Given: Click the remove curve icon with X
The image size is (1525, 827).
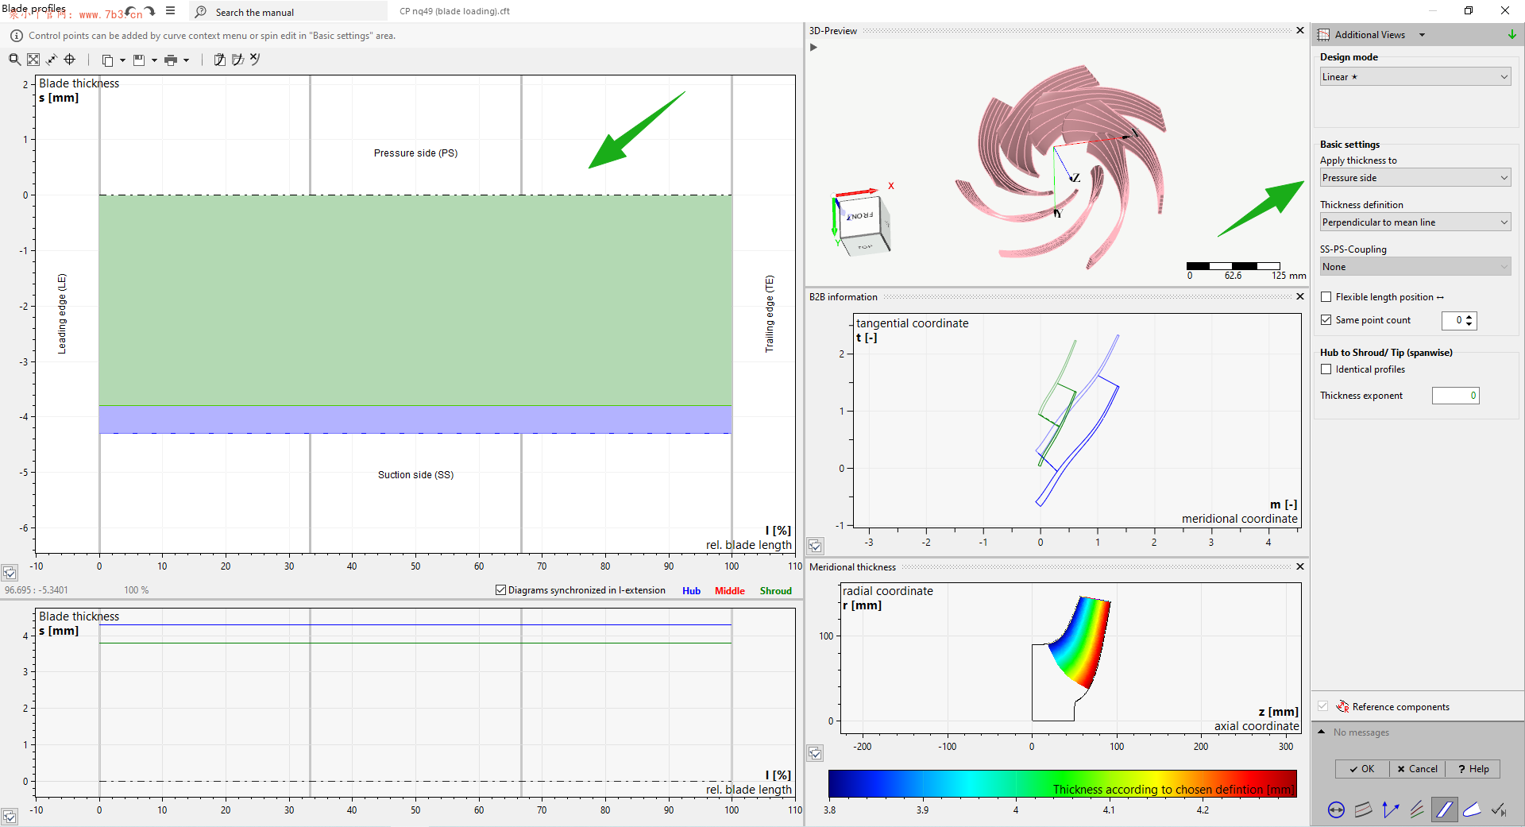Looking at the screenshot, I should 255,59.
